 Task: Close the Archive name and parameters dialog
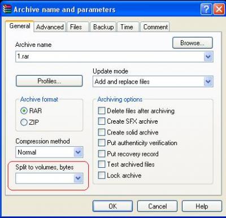(x=219, y=9)
